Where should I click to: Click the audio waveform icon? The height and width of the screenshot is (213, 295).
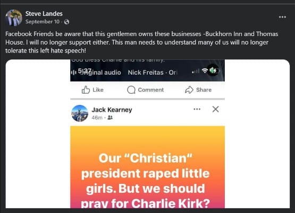point(73,73)
